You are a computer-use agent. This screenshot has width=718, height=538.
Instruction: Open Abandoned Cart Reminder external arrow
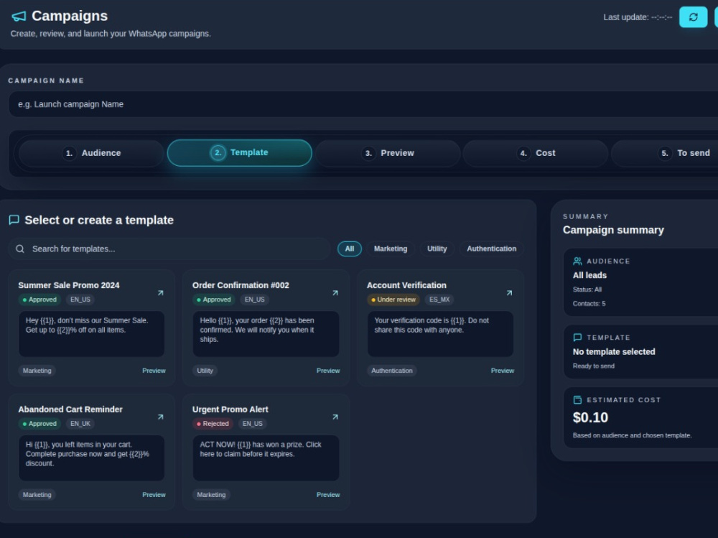tap(160, 417)
